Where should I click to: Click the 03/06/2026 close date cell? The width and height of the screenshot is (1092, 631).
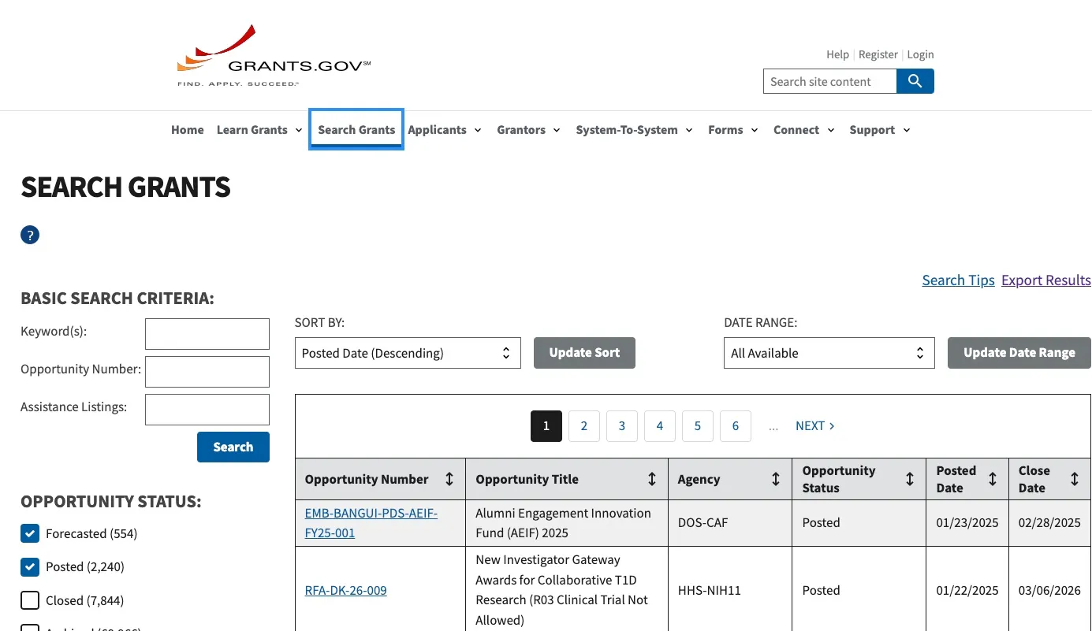pyautogui.click(x=1049, y=590)
